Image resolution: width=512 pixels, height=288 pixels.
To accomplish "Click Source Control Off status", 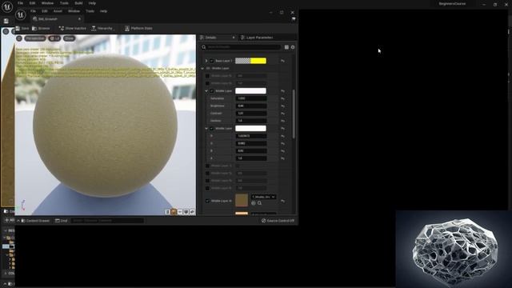I will point(278,221).
